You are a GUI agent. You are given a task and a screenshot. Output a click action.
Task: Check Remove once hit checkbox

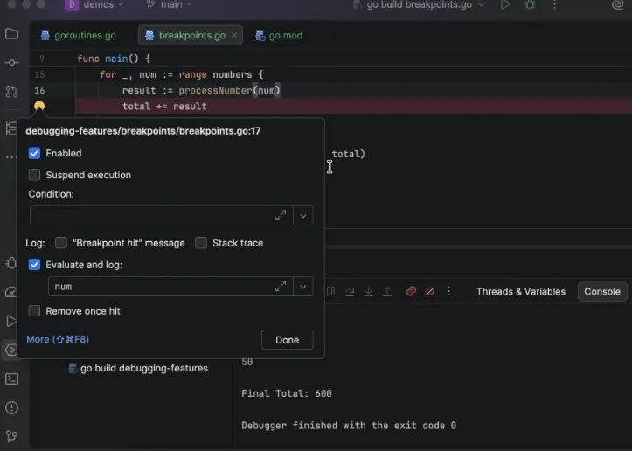(34, 311)
